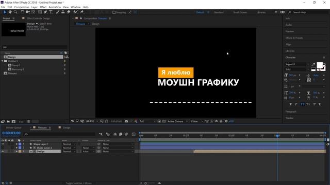Toggle Small Caps in Character panel
The height and width of the screenshot is (185, 330).
point(308,104)
